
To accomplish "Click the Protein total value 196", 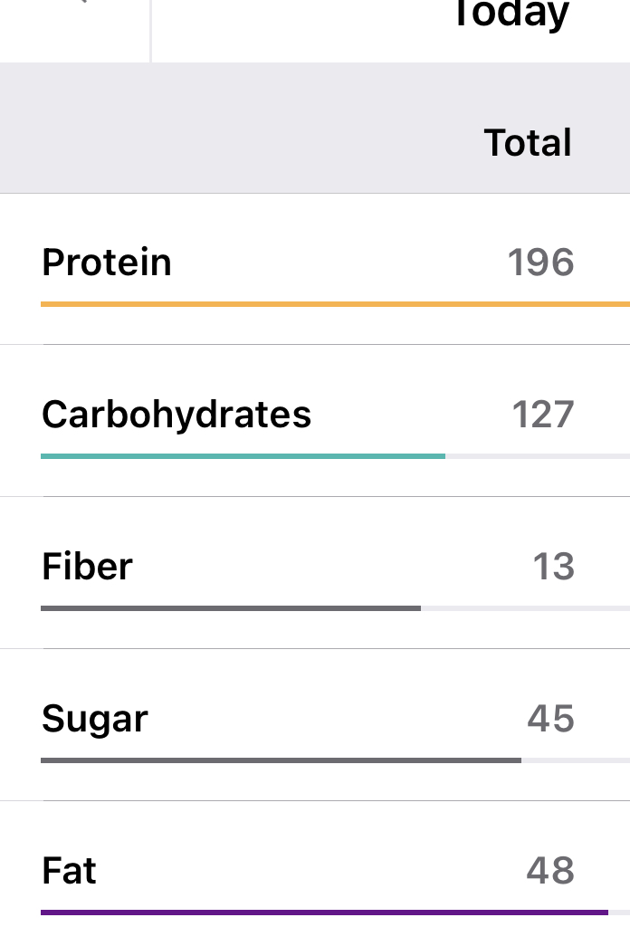I will click(540, 263).
